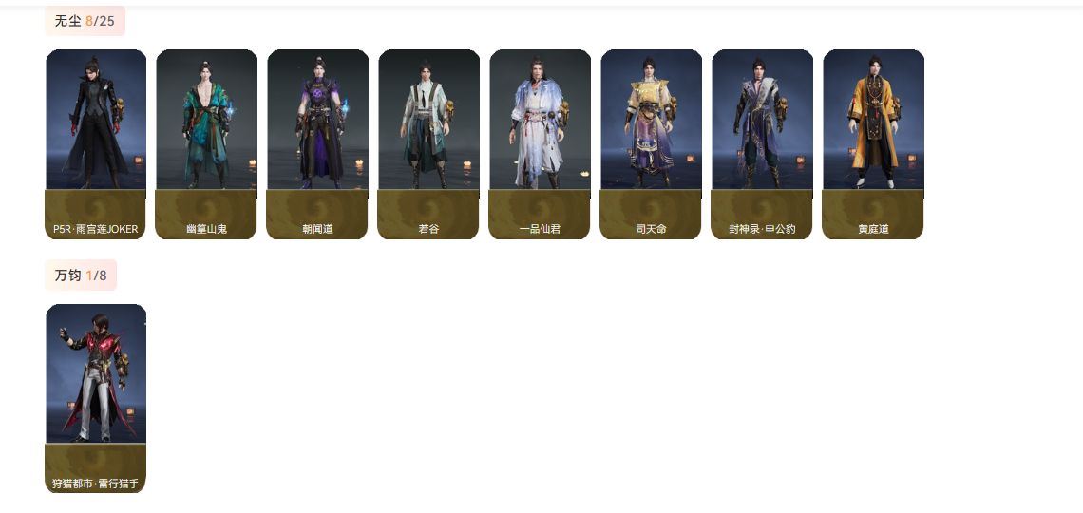Pick the 封神录·申公豹 costume card
This screenshot has width=1083, height=513.
coord(762,144)
